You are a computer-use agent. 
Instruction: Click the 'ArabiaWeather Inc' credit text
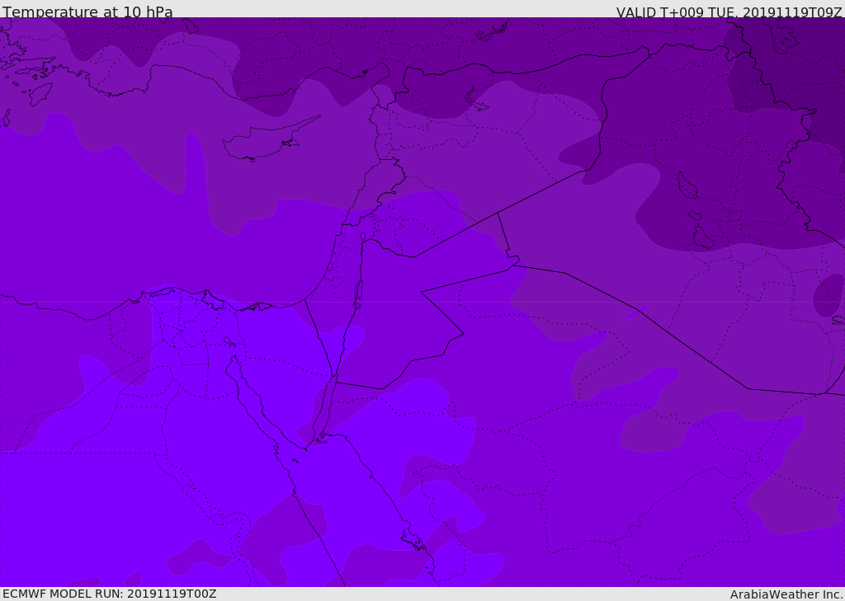786,594
